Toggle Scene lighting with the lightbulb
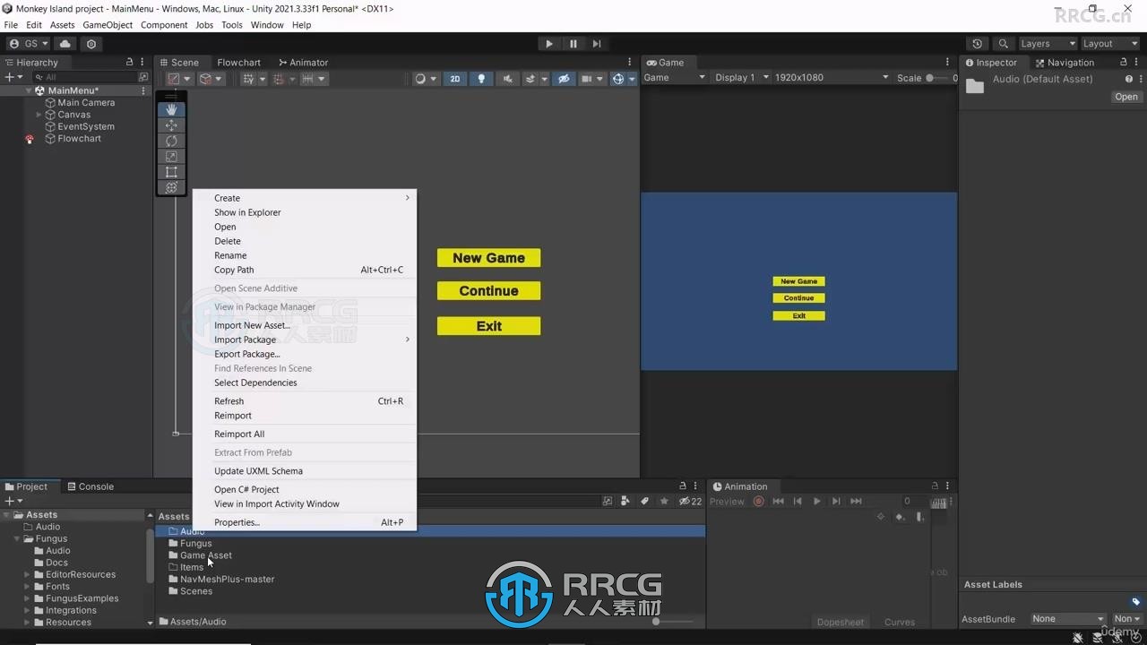The width and height of the screenshot is (1147, 645). (481, 79)
